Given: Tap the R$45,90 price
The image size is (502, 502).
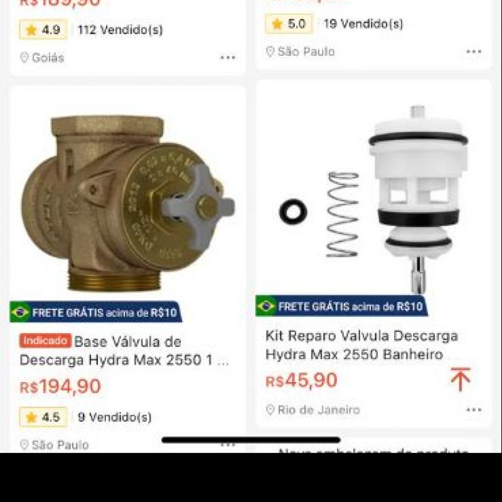Looking at the screenshot, I should point(301,380).
